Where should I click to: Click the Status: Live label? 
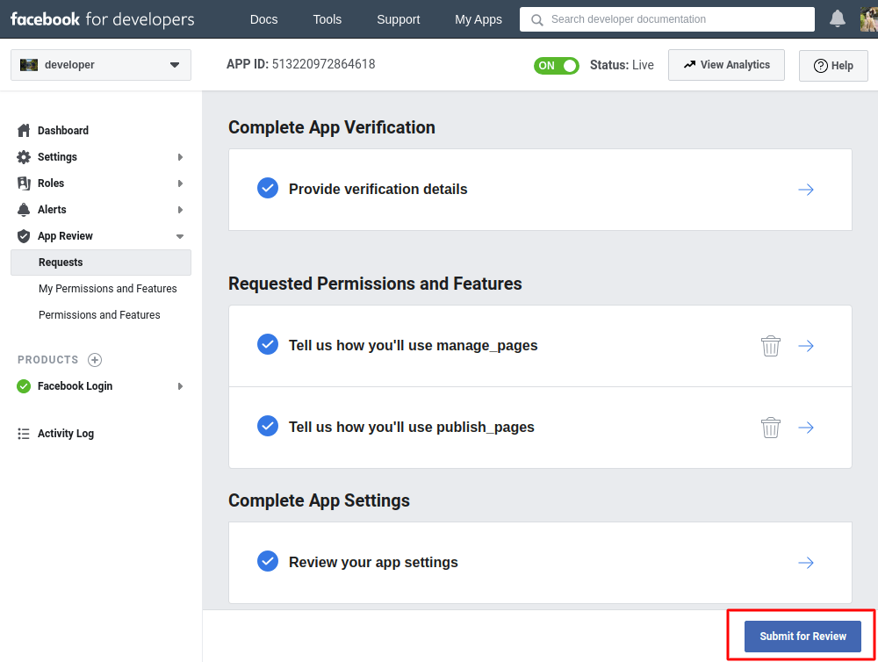(622, 65)
